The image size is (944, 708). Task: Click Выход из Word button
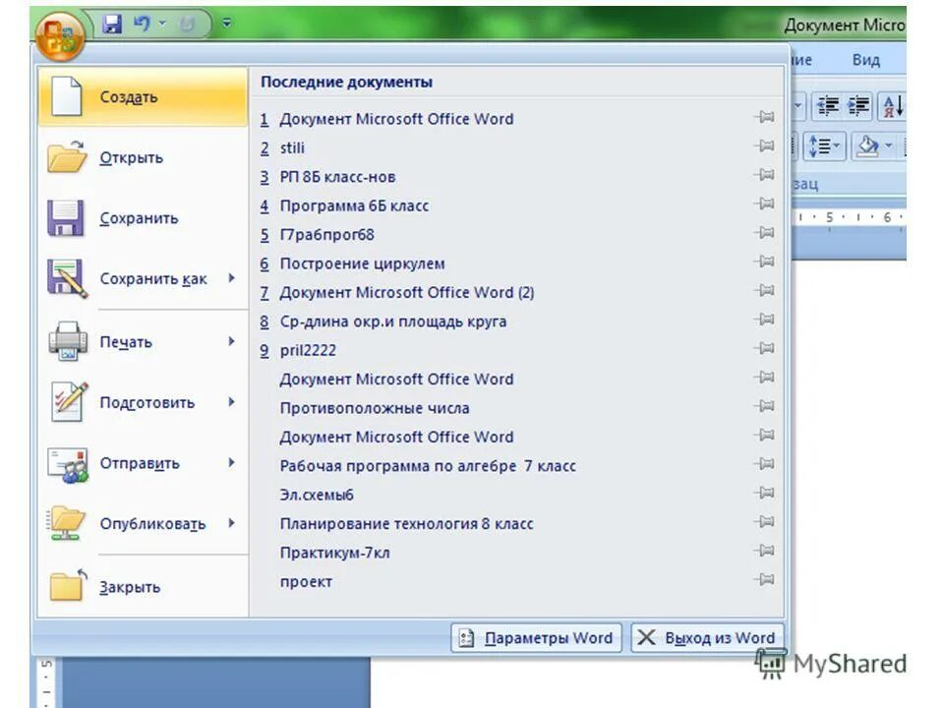point(707,637)
